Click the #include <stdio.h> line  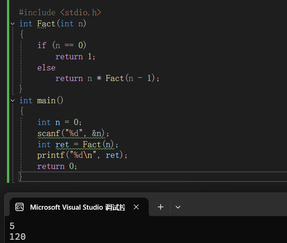[60, 12]
